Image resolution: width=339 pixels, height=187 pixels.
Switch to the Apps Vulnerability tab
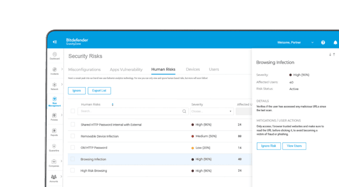tap(126, 69)
